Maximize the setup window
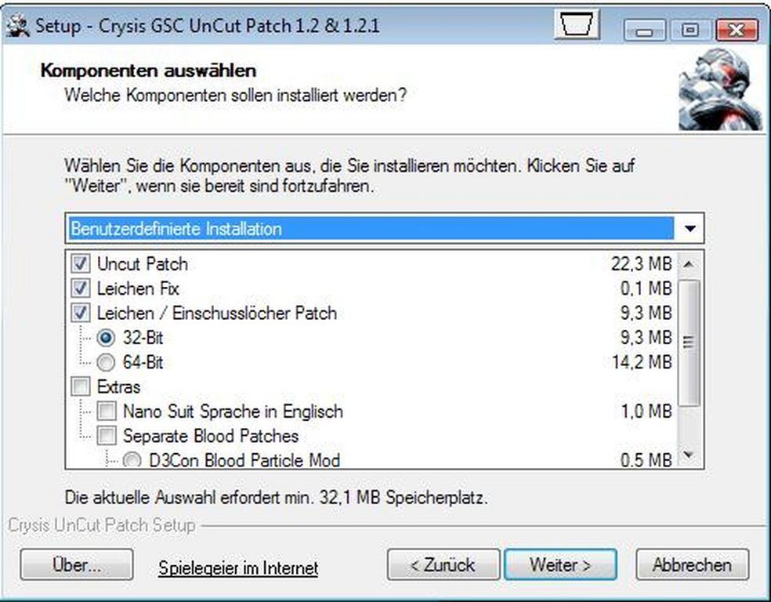 click(690, 31)
